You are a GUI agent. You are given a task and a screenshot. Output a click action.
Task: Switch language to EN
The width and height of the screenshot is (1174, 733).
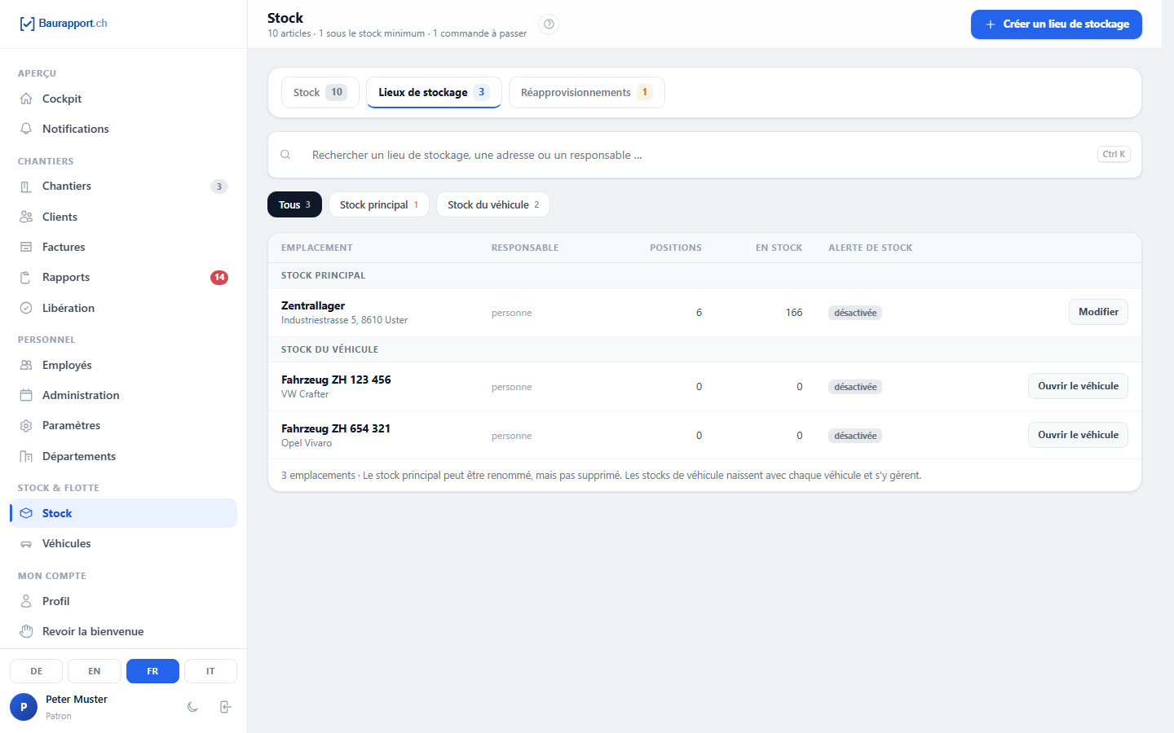(x=95, y=671)
